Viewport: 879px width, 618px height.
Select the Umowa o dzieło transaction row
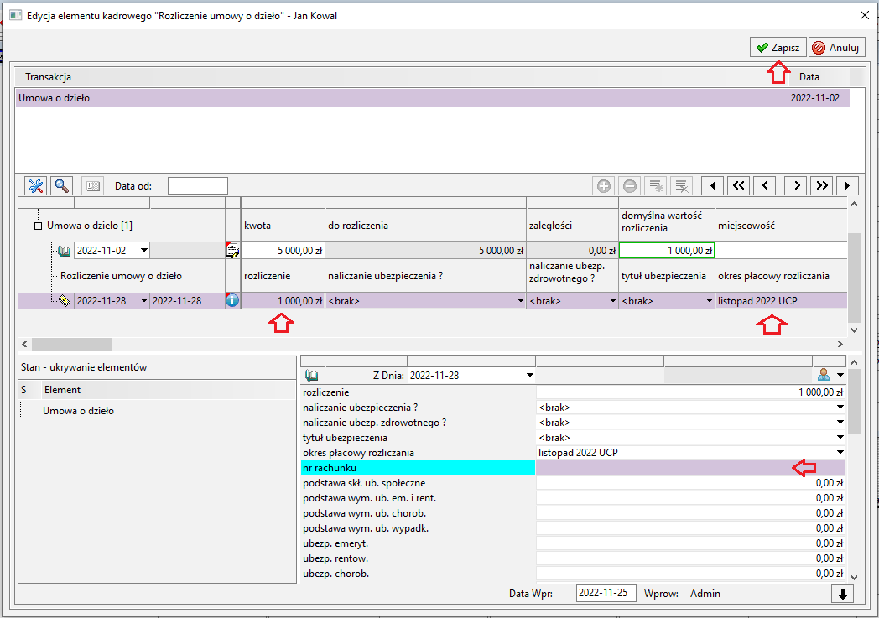pyautogui.click(x=432, y=98)
